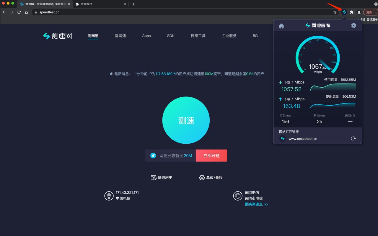Click the 黄冈市电信 text
The height and width of the screenshot is (236, 378).
click(253, 198)
